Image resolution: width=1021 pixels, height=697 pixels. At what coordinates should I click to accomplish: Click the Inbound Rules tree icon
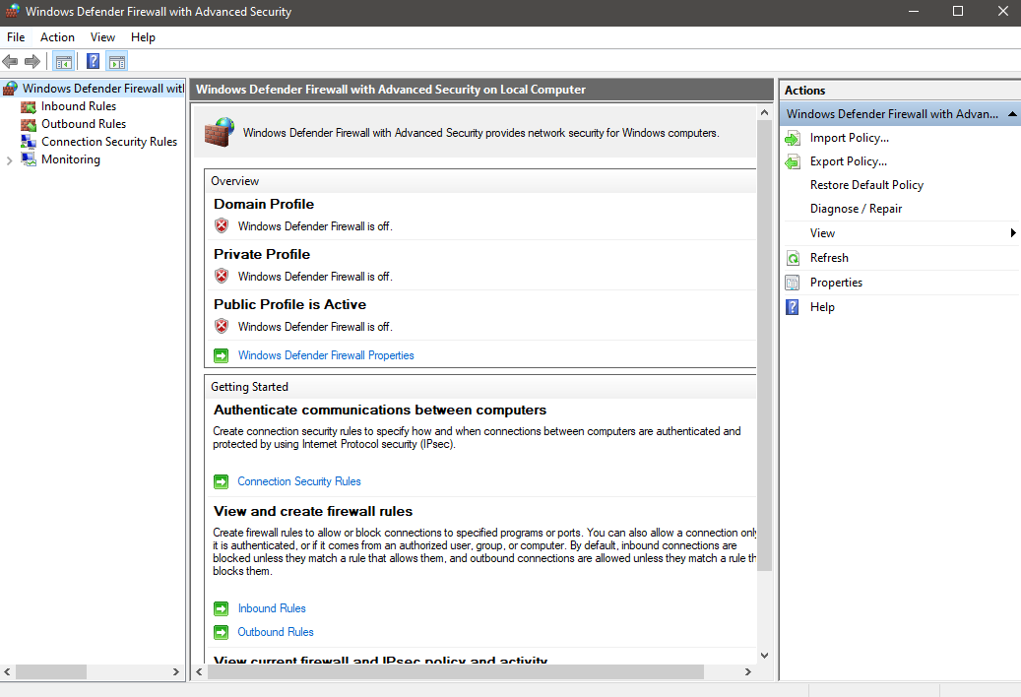tap(28, 106)
